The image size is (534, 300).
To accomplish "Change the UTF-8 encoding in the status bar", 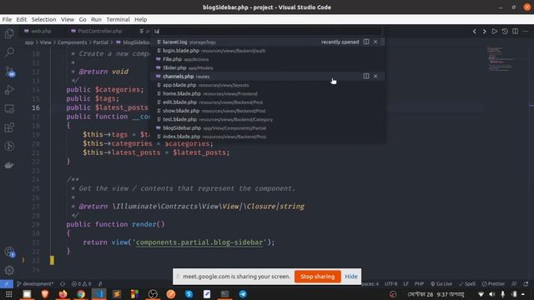I will click(x=391, y=283).
